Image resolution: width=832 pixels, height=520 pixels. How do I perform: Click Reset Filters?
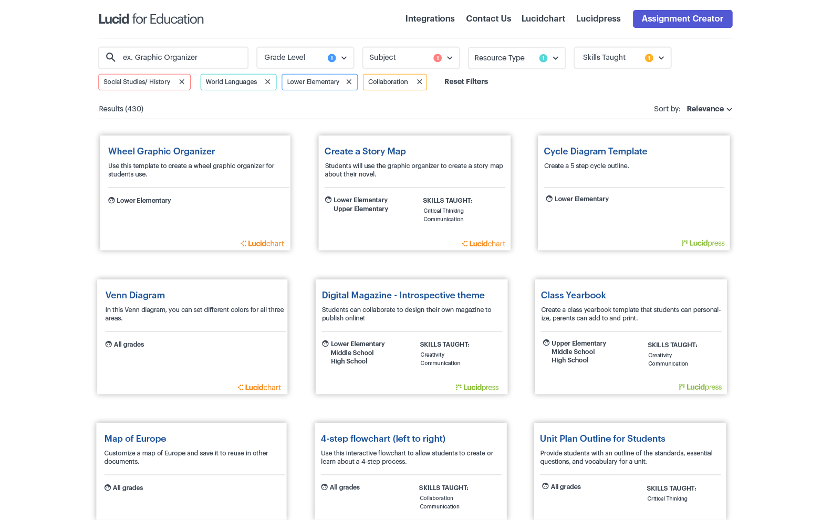[466, 81]
